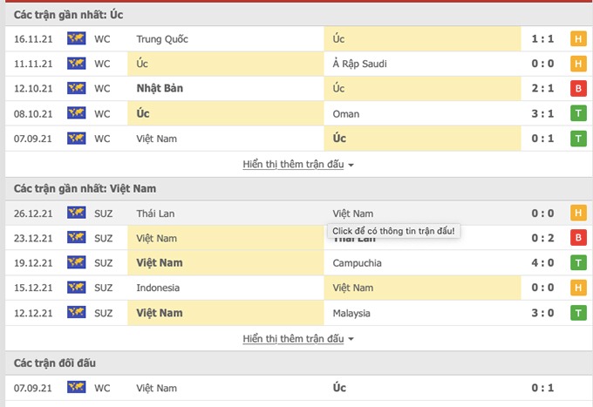The image size is (593, 407).
Task: Click the 2 : 1 score of the Nhật Bản match
Action: pyautogui.click(x=543, y=89)
